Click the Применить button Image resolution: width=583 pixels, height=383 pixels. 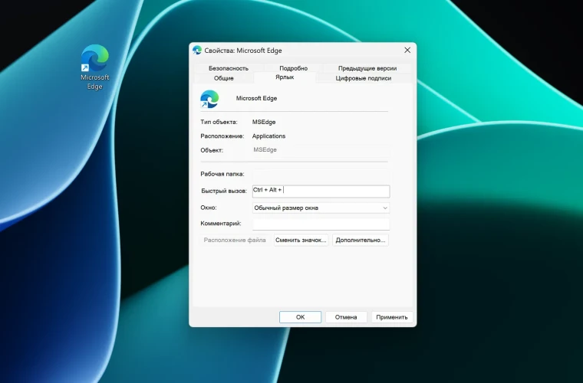click(x=392, y=317)
